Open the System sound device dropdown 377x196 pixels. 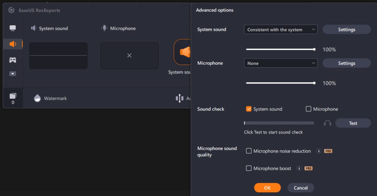coord(281,29)
